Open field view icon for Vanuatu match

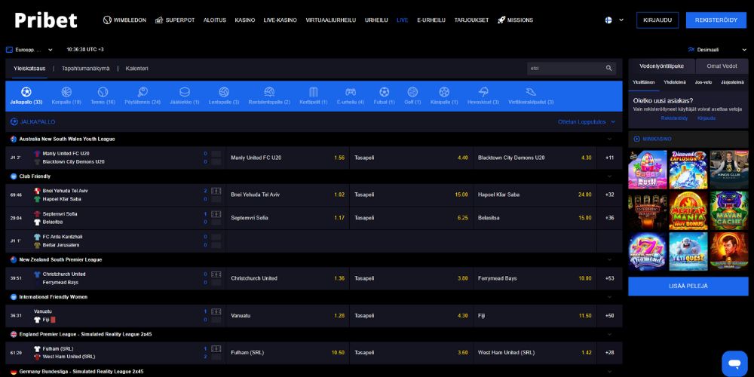point(216,311)
